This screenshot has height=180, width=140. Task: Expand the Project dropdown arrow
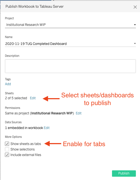pos(135,25)
